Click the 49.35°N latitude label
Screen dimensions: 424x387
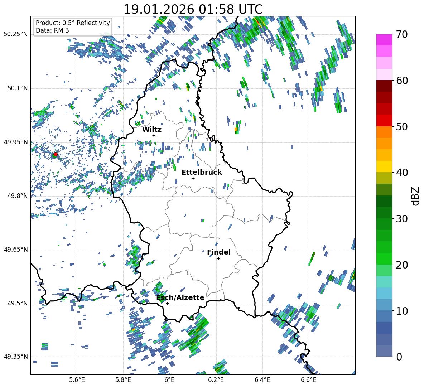(x=16, y=357)
